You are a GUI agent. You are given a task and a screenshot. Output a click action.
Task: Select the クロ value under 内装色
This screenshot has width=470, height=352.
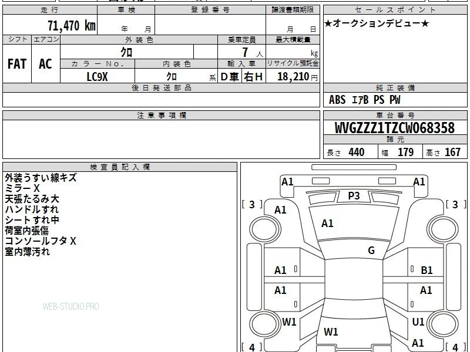[x=172, y=77]
